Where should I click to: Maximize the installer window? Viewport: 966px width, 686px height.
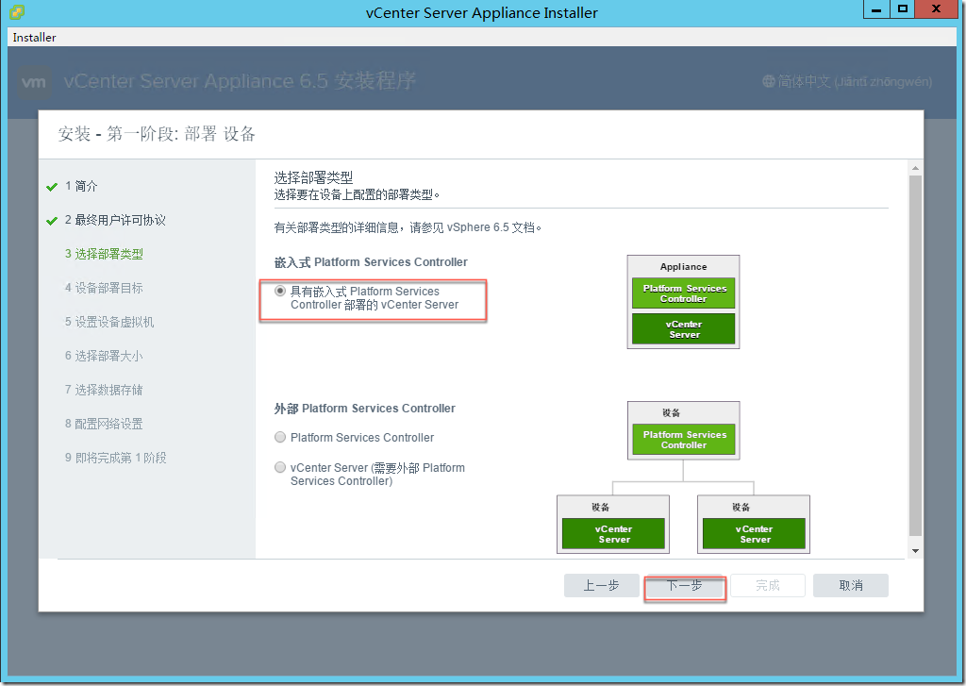pyautogui.click(x=902, y=9)
